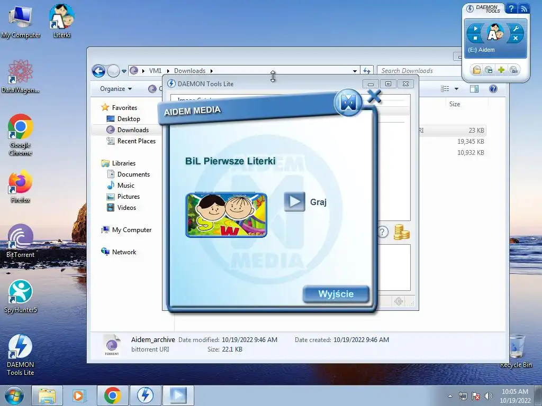This screenshot has height=406, width=542.
Task: Click the (E:) Aidem drive label
Action: [481, 50]
